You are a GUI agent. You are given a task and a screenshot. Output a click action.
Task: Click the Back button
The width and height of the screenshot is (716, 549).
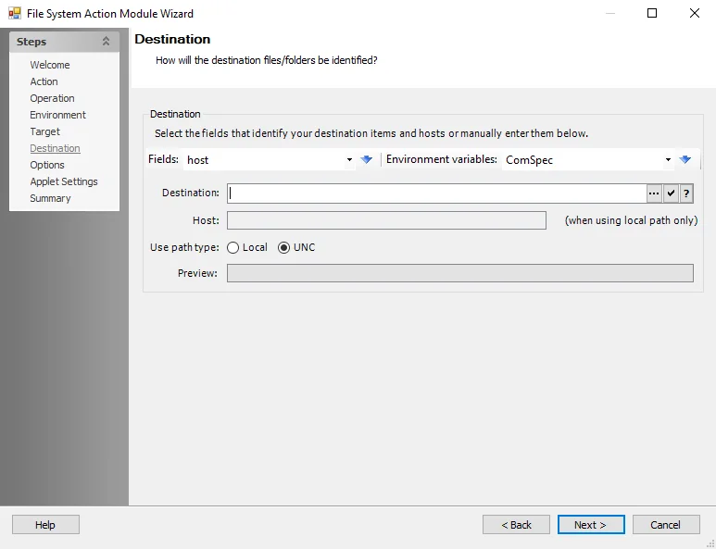(516, 525)
